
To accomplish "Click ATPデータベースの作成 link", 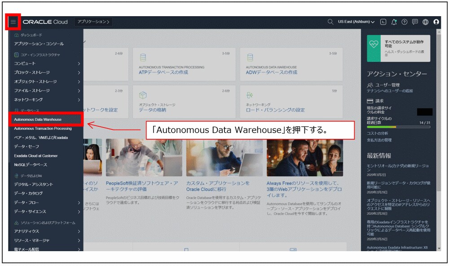I will (163, 72).
